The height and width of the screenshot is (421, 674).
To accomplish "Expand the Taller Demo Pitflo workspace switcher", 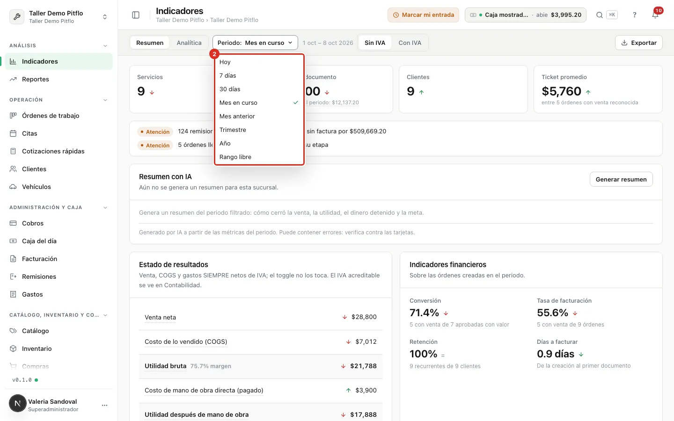I will pos(59,17).
